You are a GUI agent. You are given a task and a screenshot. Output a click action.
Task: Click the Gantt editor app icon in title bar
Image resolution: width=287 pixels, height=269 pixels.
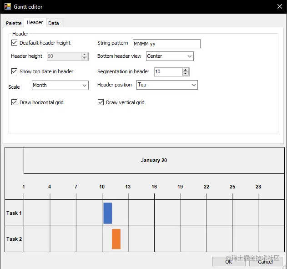coord(7,6)
